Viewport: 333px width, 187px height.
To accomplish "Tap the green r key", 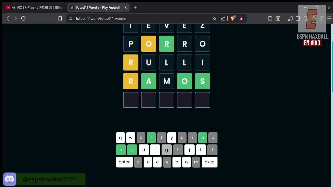I will 151,138.
